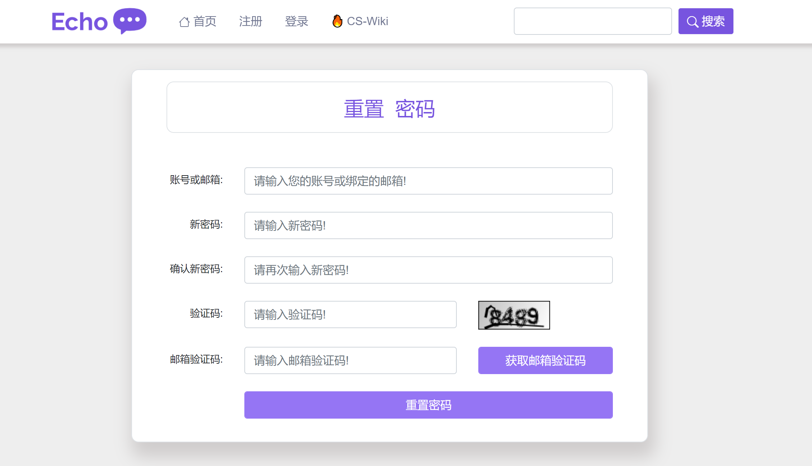Image resolution: width=812 pixels, height=466 pixels.
Task: Click the confirm new password field
Action: [428, 270]
